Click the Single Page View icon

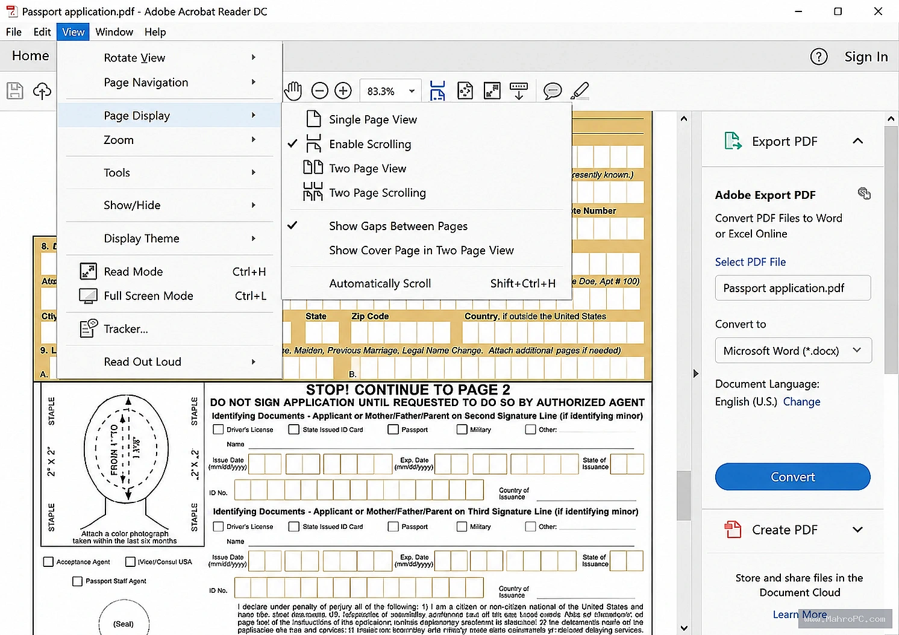click(x=313, y=119)
